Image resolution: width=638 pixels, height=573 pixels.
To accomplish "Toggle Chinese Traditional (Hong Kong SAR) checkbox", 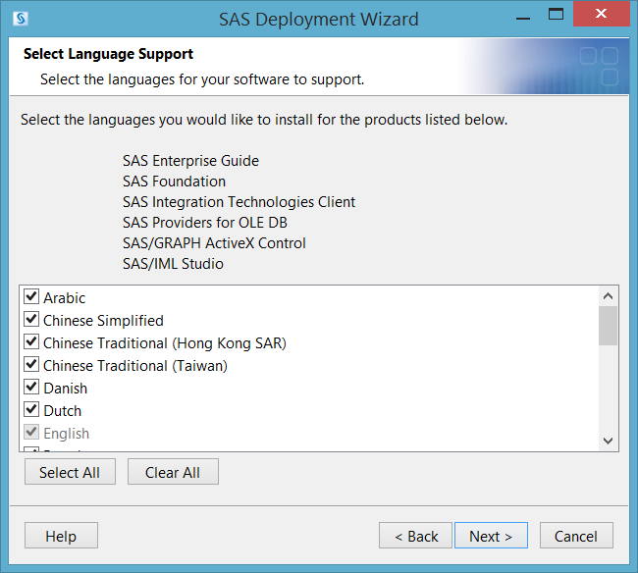I will pos(31,341).
